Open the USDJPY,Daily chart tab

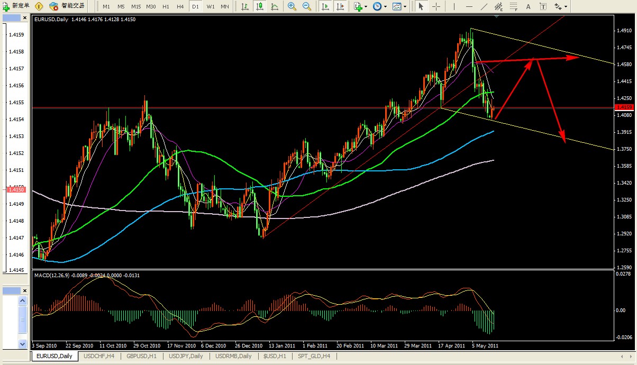[186, 356]
